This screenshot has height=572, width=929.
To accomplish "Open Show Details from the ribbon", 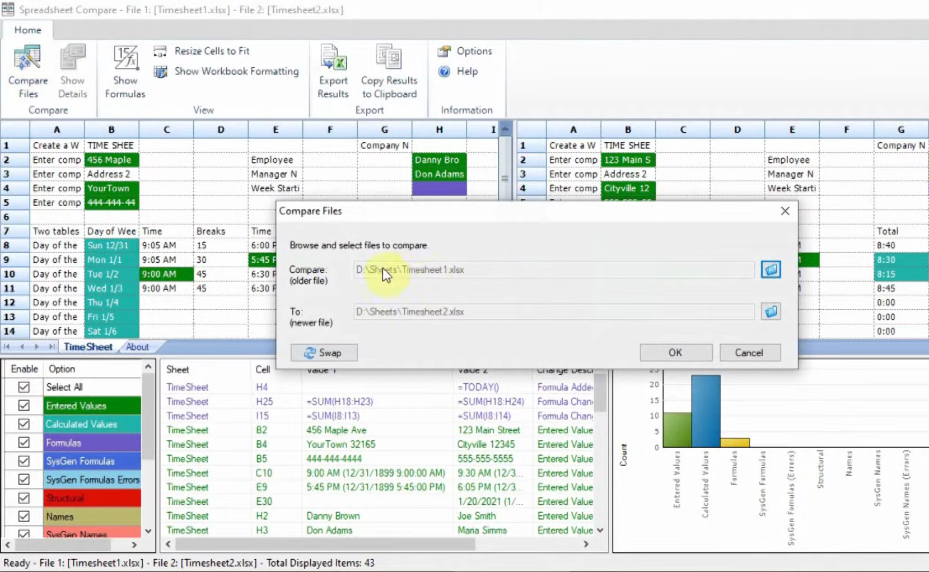I will pos(73,72).
